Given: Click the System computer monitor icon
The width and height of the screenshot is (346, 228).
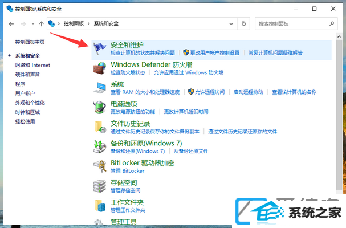Looking at the screenshot, I should coord(100,88).
